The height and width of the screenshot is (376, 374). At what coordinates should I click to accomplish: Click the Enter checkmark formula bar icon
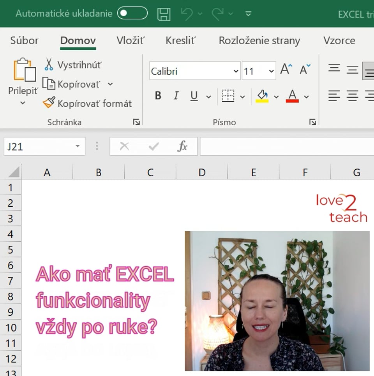[x=153, y=146]
